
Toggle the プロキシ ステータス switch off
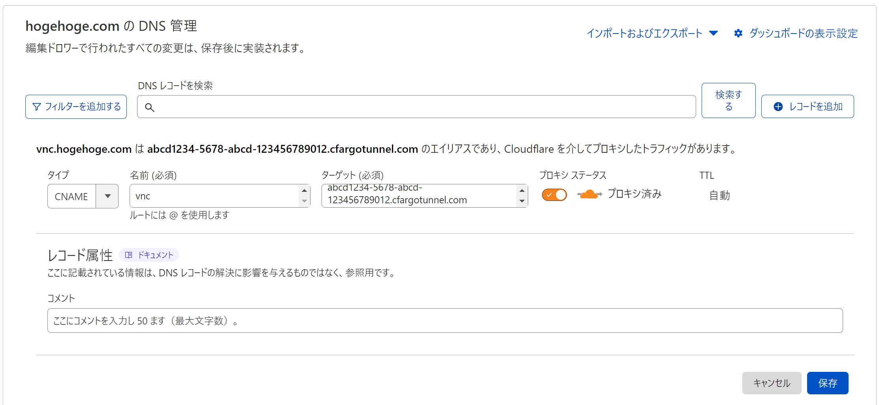(x=554, y=195)
